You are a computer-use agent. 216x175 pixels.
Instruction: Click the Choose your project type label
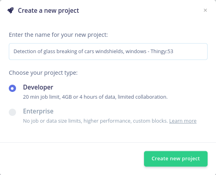pos(43,73)
